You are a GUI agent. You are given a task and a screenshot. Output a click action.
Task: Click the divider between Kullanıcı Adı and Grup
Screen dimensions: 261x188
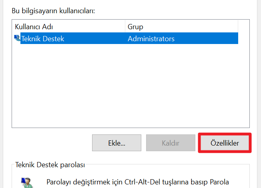tap(125, 27)
